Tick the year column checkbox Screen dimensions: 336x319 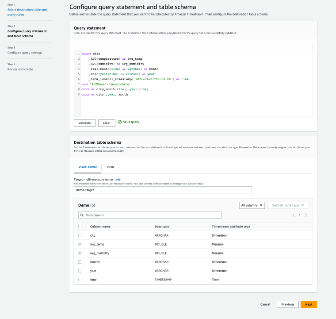(80, 271)
